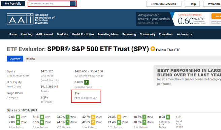
Task: Focus the Search Quotes and Site field
Action: (x=49, y=3)
